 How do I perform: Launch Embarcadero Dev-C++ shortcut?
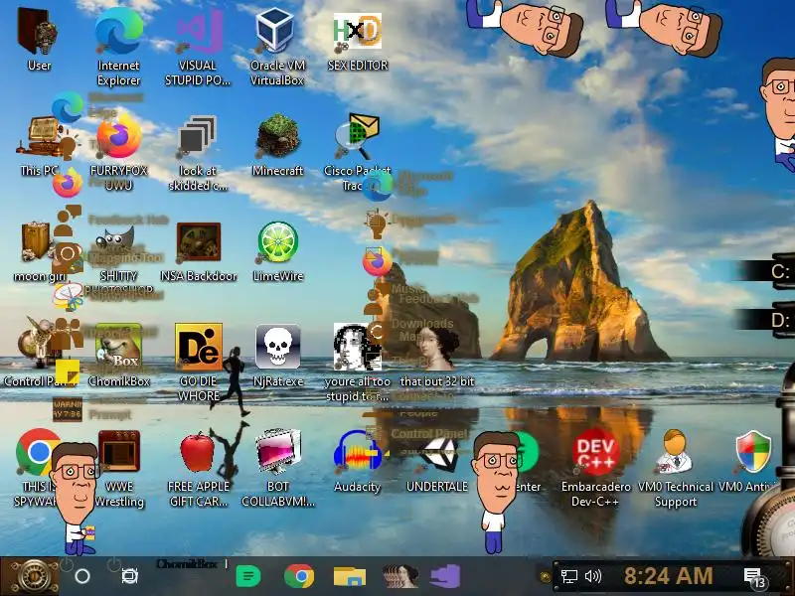click(x=595, y=467)
